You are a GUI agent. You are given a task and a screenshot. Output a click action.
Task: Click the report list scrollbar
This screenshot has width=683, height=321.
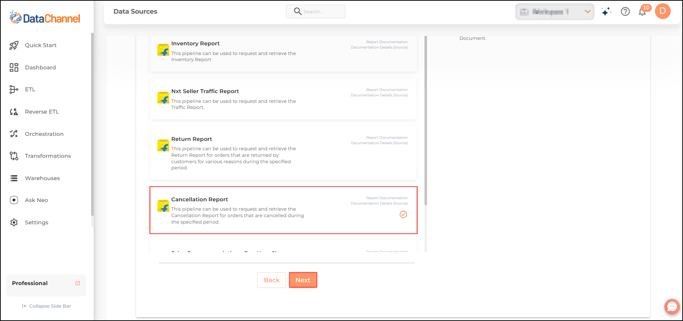(426, 120)
